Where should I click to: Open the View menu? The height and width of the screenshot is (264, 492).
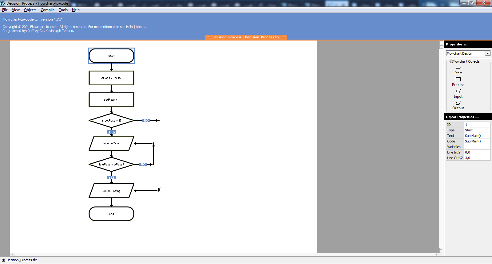[16, 10]
